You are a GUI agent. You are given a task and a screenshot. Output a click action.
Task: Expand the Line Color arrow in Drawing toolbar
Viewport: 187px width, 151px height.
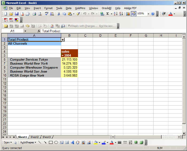(x=107, y=142)
